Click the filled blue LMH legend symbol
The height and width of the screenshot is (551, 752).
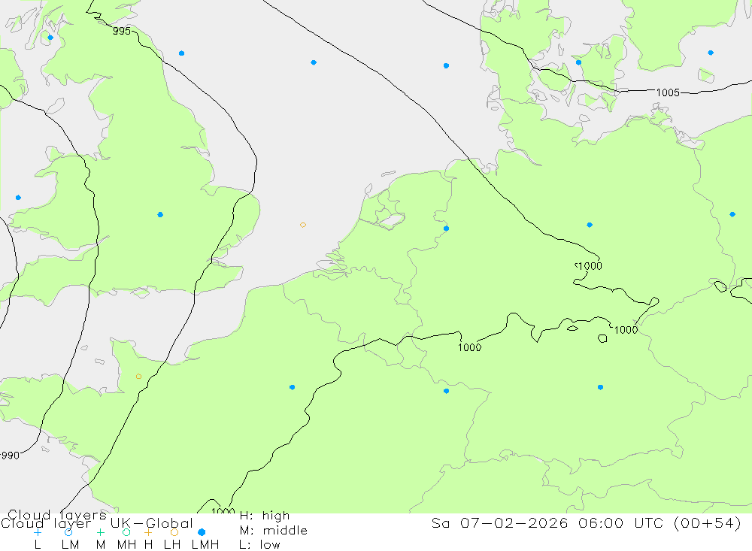point(202,532)
